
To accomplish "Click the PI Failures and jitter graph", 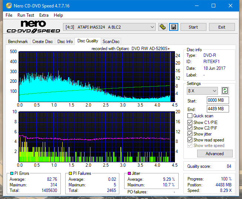I will click(x=97, y=137).
